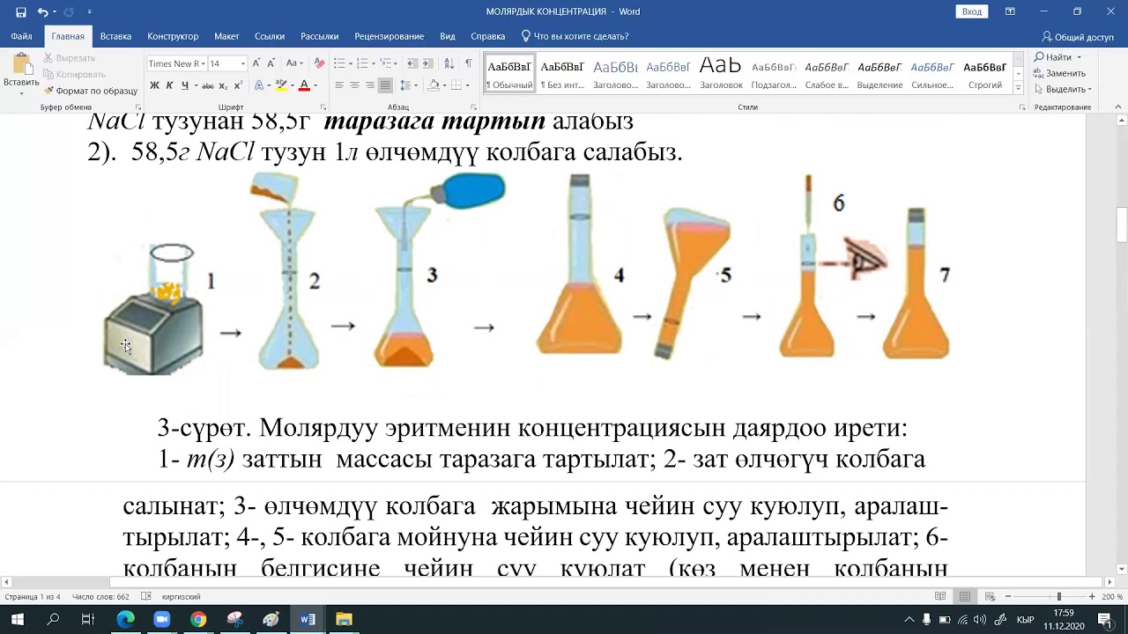1128x634 pixels.
Task: Select the Обычный (Normal) style
Action: (x=509, y=74)
